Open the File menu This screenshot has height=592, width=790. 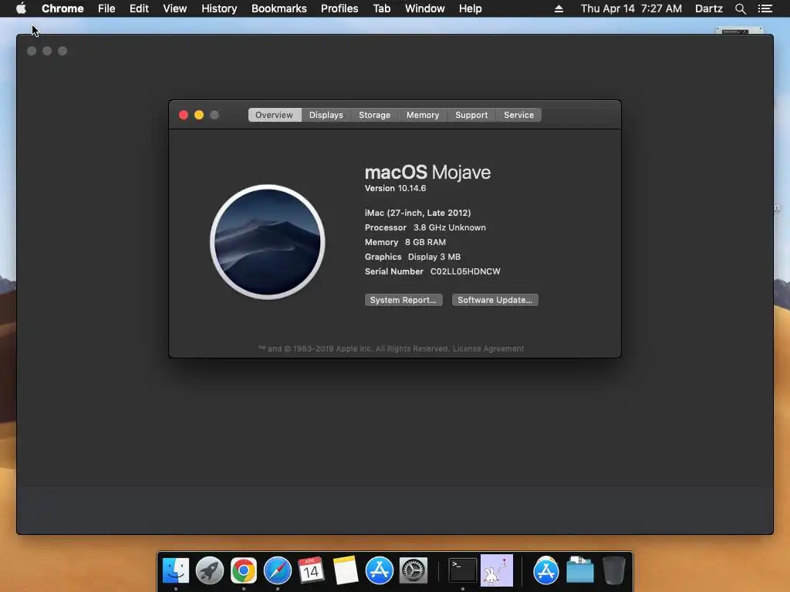[106, 8]
